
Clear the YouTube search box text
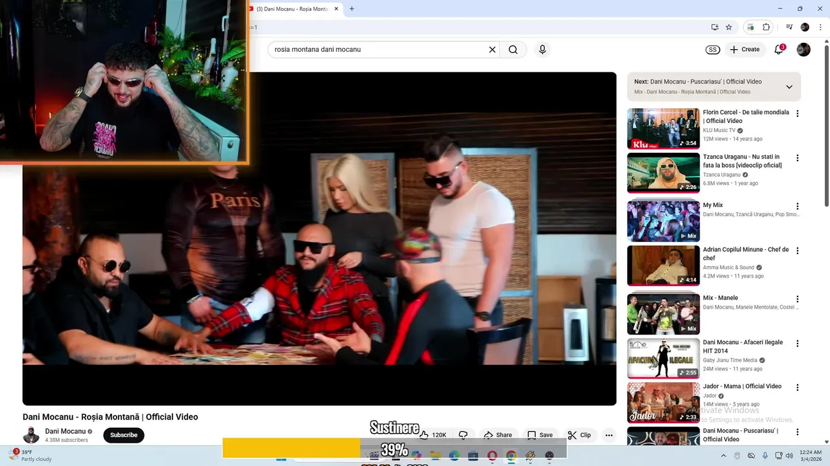[492, 49]
